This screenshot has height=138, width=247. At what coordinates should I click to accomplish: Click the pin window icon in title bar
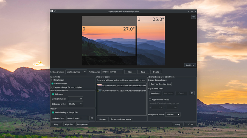(x=55, y=11)
